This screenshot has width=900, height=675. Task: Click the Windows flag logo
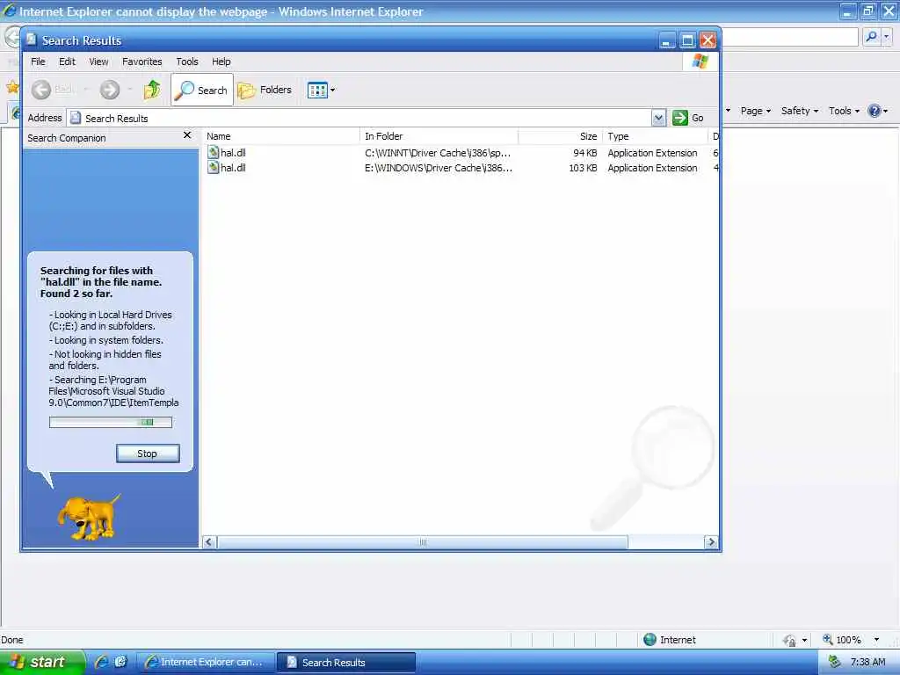[700, 62]
